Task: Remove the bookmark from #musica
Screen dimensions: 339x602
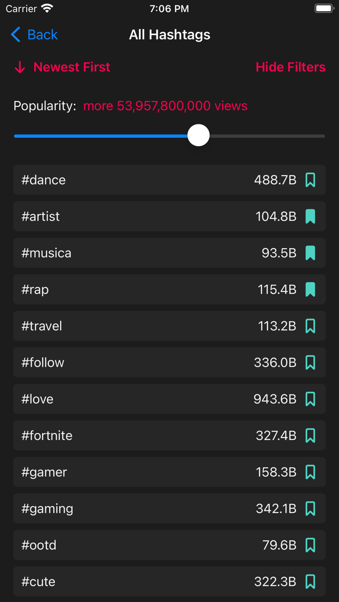Action: pyautogui.click(x=310, y=253)
